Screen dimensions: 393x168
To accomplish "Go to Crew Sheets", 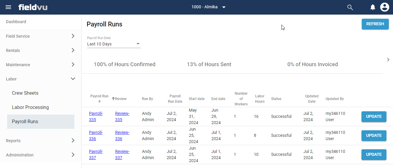I will click(25, 93).
